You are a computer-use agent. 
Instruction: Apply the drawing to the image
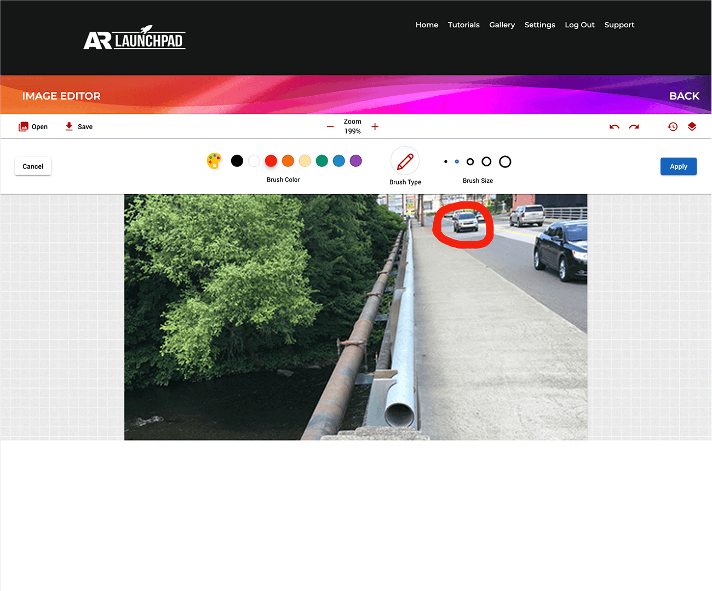click(679, 166)
